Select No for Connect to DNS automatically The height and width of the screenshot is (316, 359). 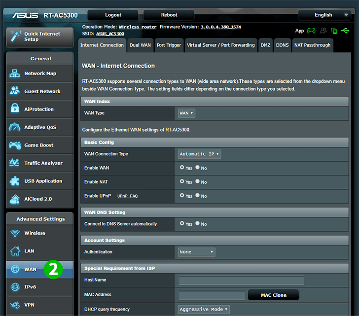(x=197, y=223)
